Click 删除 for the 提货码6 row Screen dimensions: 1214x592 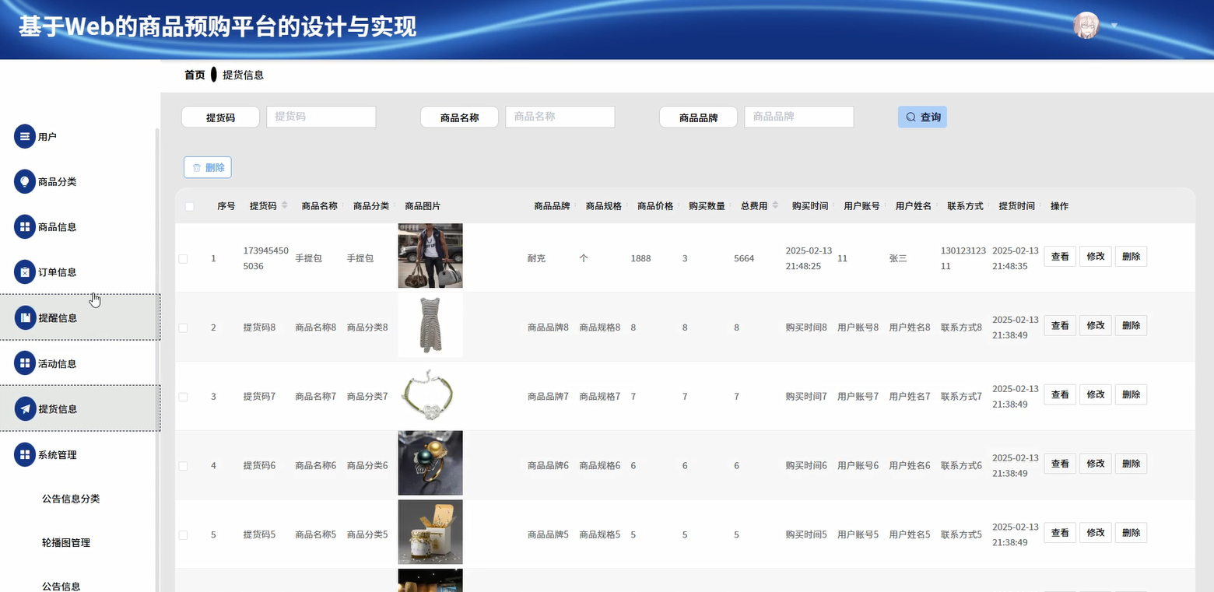pyautogui.click(x=1131, y=464)
